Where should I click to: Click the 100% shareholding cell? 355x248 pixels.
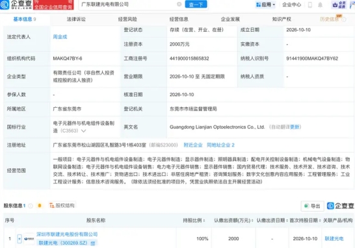pyautogui.click(x=202, y=238)
